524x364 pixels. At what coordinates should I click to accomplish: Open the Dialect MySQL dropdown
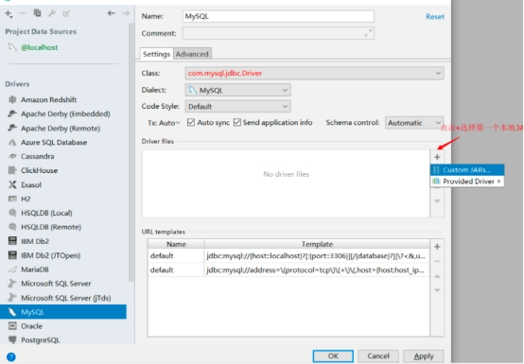pos(238,90)
